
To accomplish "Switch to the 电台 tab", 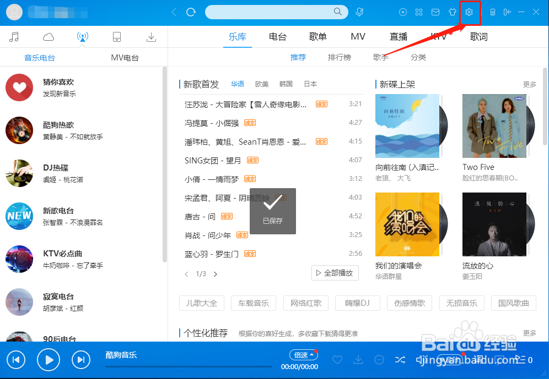I will coord(278,37).
